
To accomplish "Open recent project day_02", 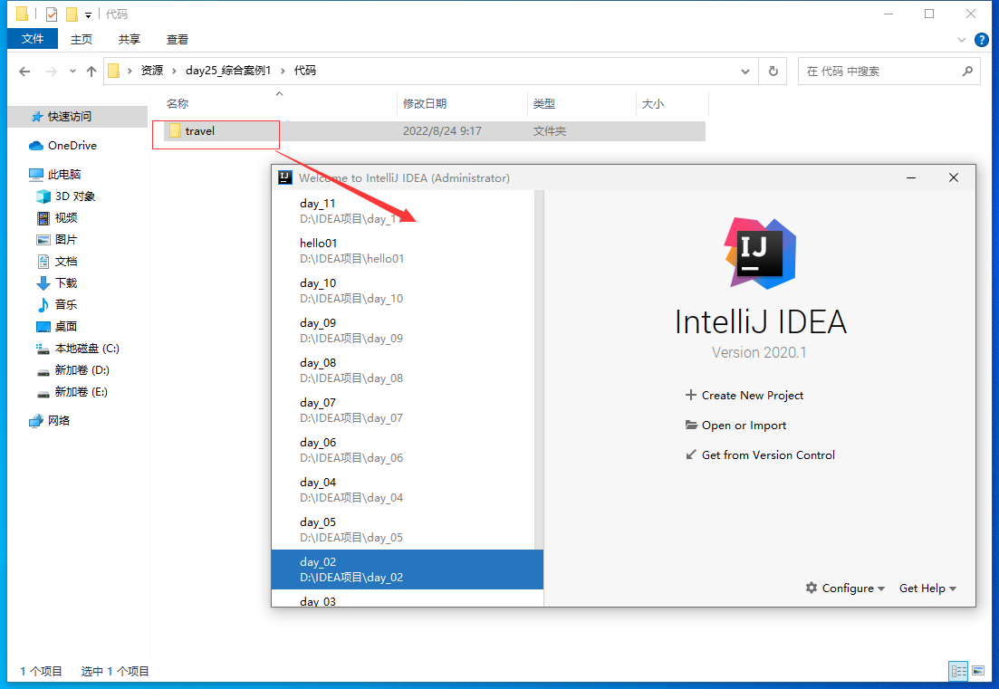I will point(408,569).
